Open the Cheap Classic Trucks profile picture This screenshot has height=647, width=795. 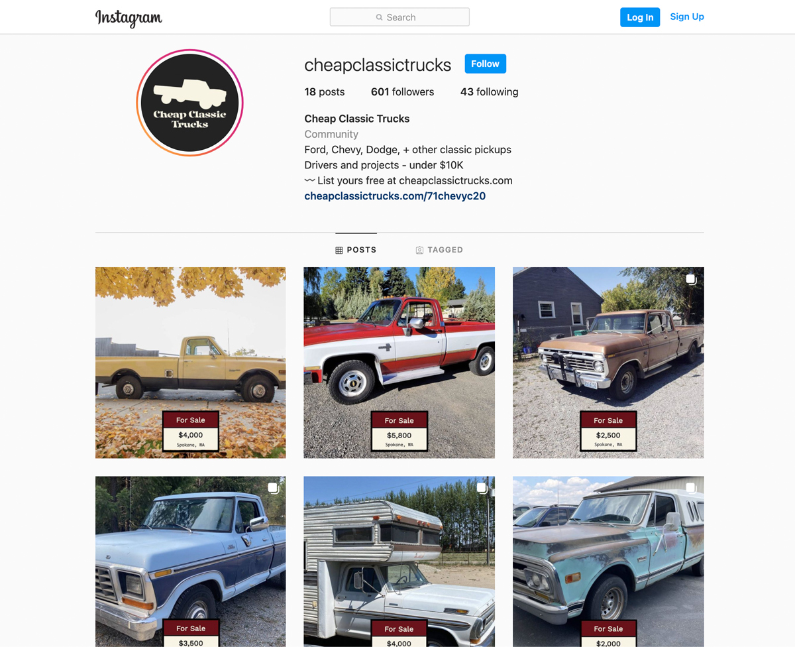coord(190,103)
